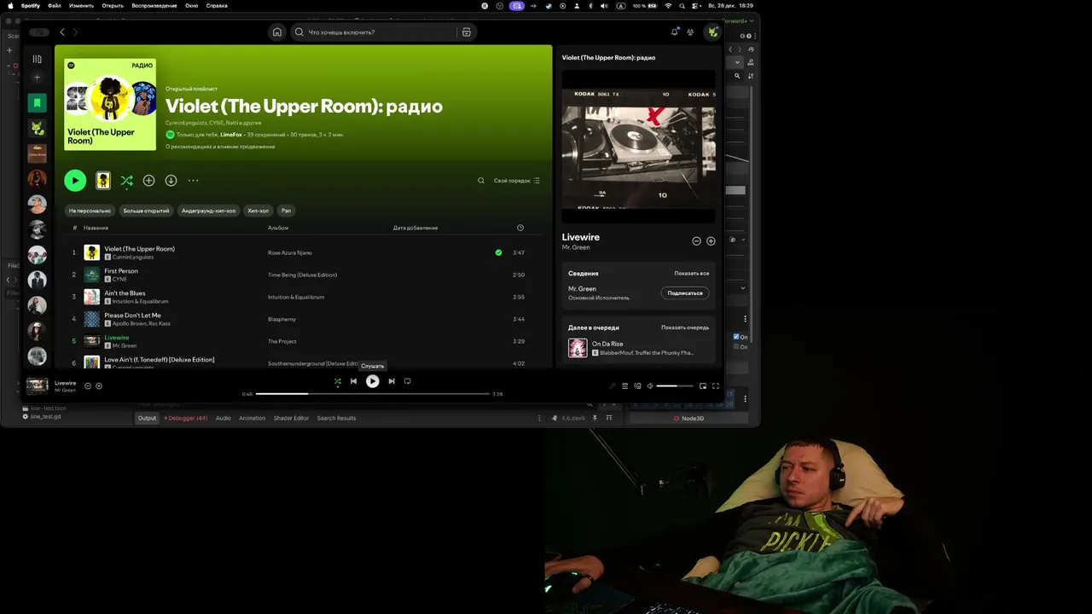The width and height of the screenshot is (1092, 614).
Task: Enter fullscreen player view
Action: [x=716, y=386]
